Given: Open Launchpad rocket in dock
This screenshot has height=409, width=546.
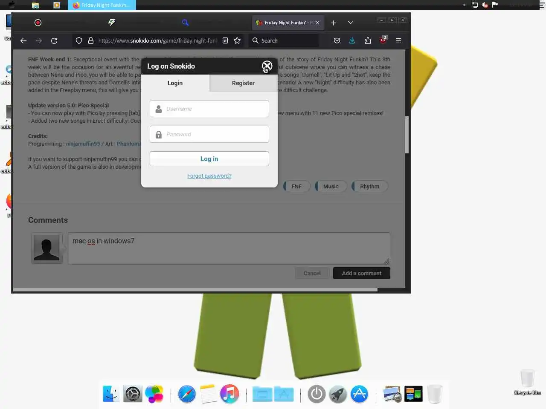Looking at the screenshot, I should [x=338, y=394].
